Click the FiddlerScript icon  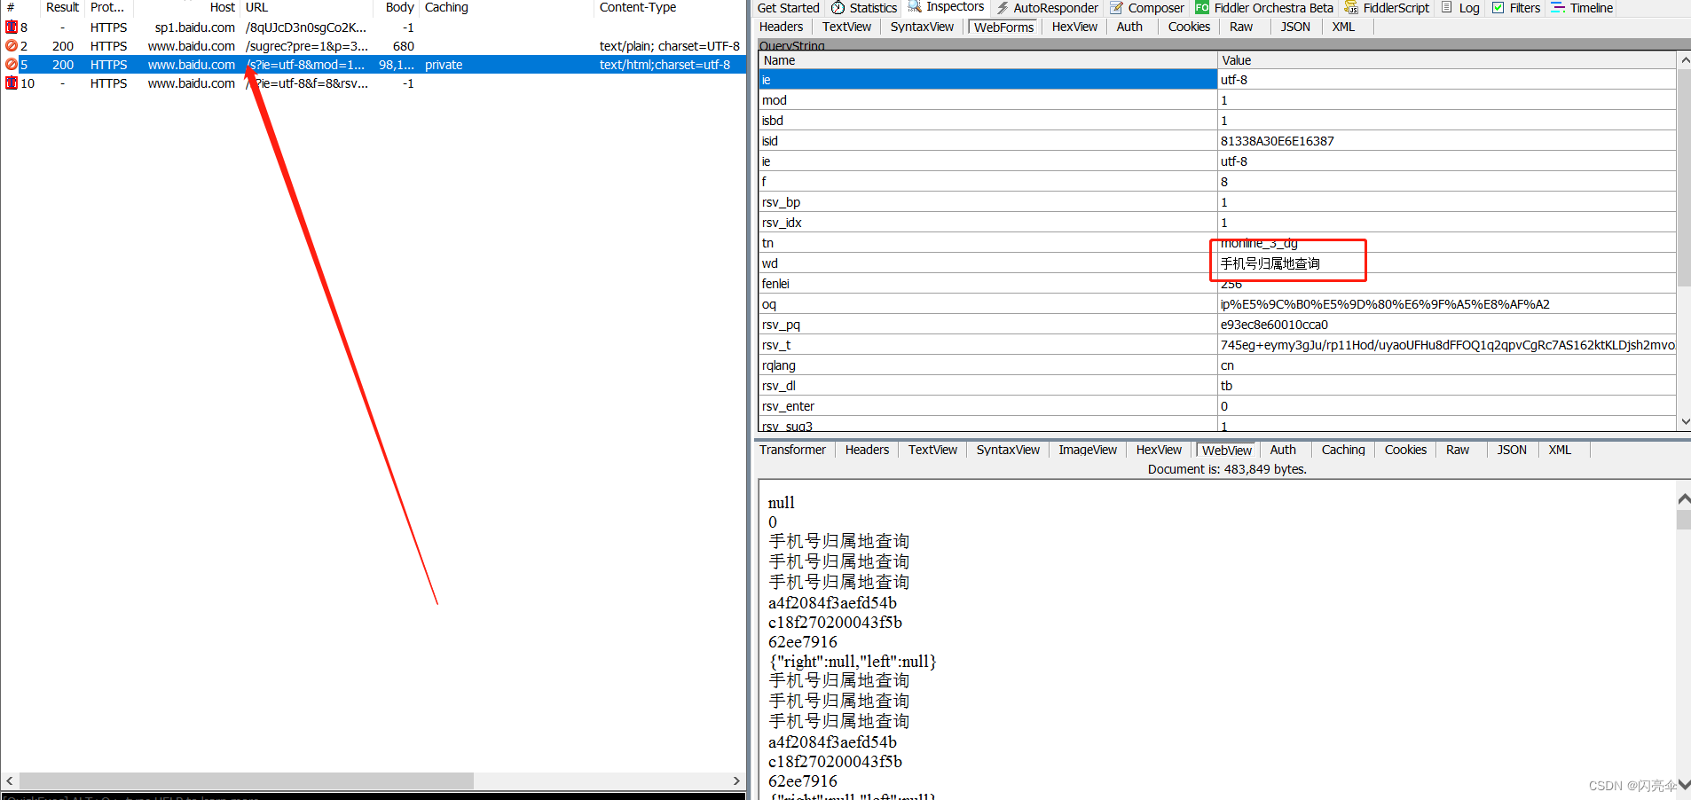(x=1351, y=8)
